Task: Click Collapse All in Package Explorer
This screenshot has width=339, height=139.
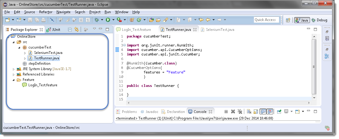Action: coord(70,29)
